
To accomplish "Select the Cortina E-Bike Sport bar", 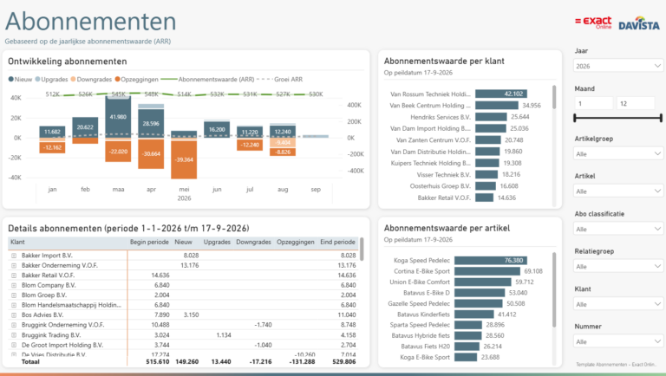I will 487,271.
